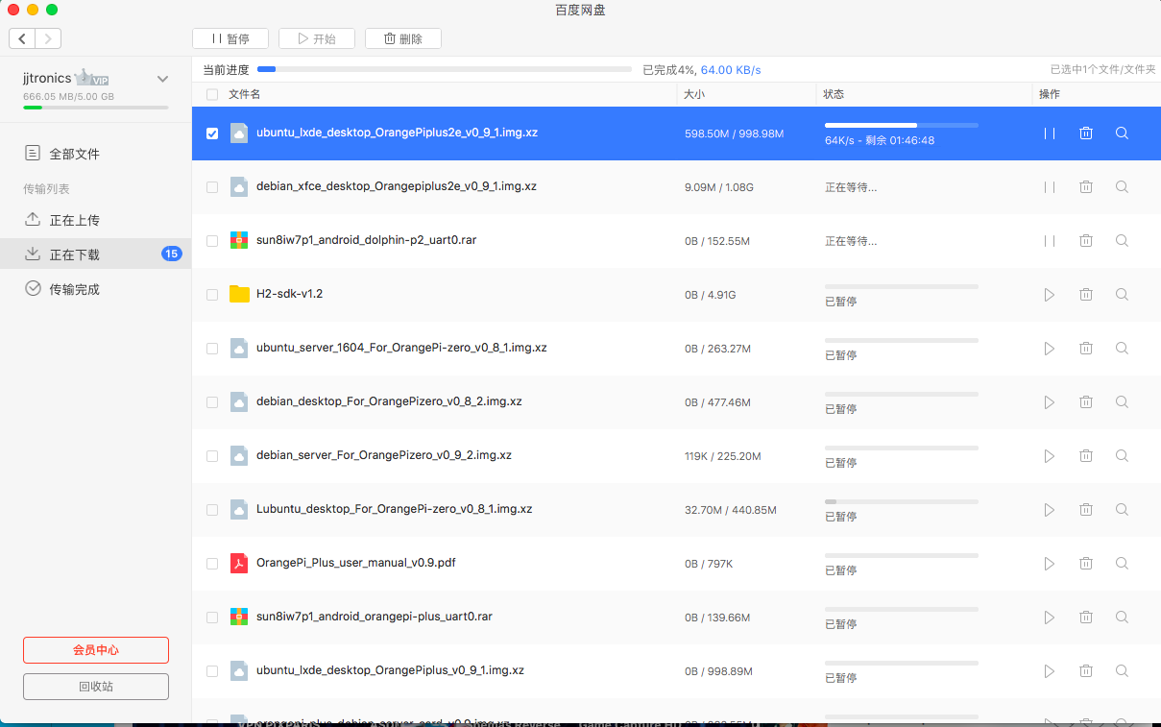Viewport: 1161px width, 727px height.
Task: Open 全部文件 in sidebar
Action: point(96,154)
